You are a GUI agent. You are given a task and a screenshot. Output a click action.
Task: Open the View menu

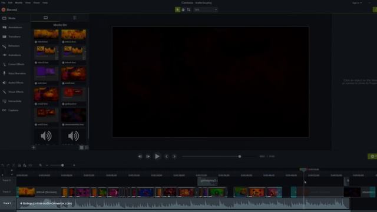[28, 2]
